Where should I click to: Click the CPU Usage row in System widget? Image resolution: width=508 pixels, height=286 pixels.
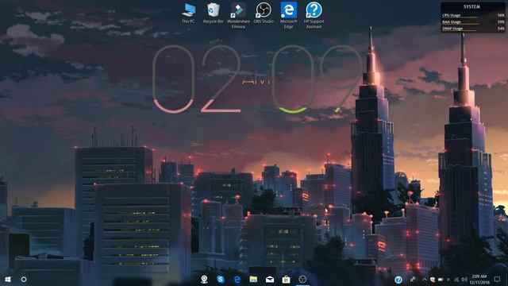tap(473, 15)
